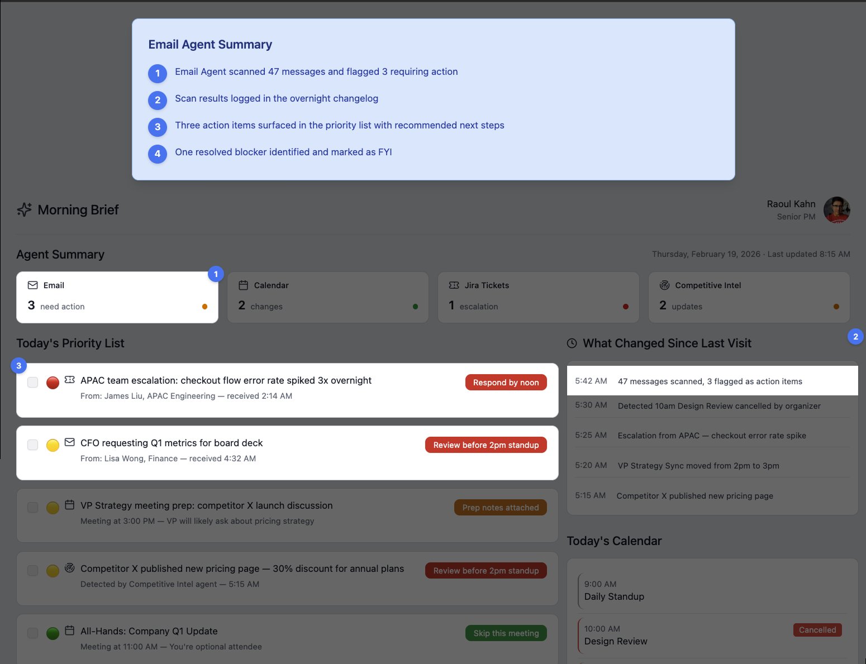The image size is (866, 664).
Task: Click the calendar icon on the Calendar card
Action: (244, 285)
